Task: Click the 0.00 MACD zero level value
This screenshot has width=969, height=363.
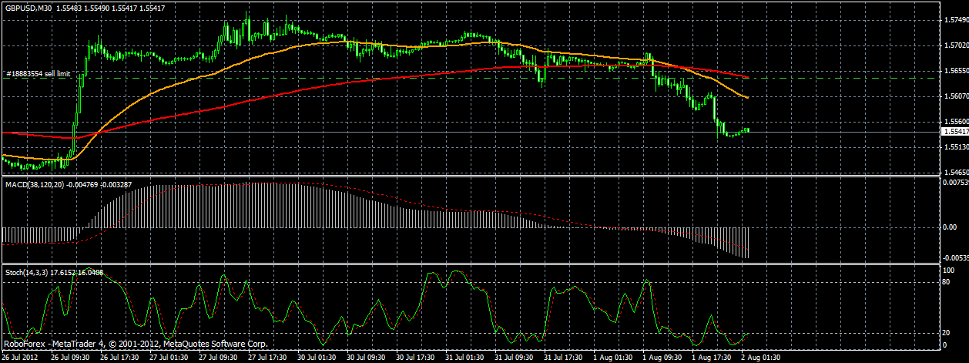Action: 951,227
